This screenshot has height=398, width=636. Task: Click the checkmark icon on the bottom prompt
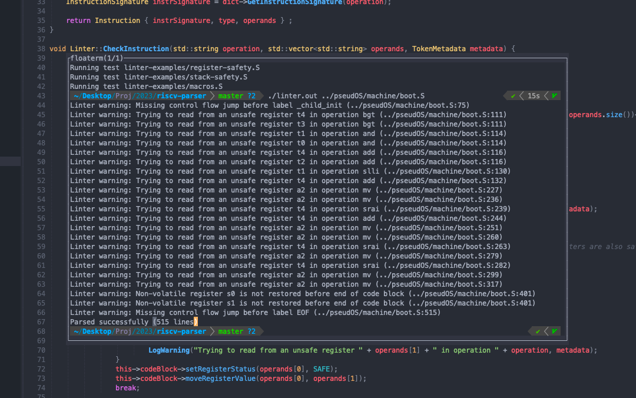pyautogui.click(x=538, y=331)
